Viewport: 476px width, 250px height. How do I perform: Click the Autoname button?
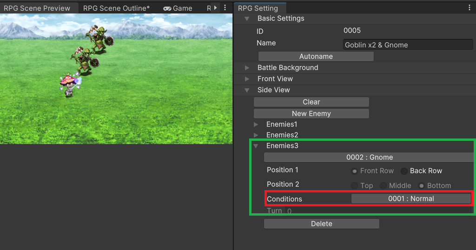pos(316,56)
